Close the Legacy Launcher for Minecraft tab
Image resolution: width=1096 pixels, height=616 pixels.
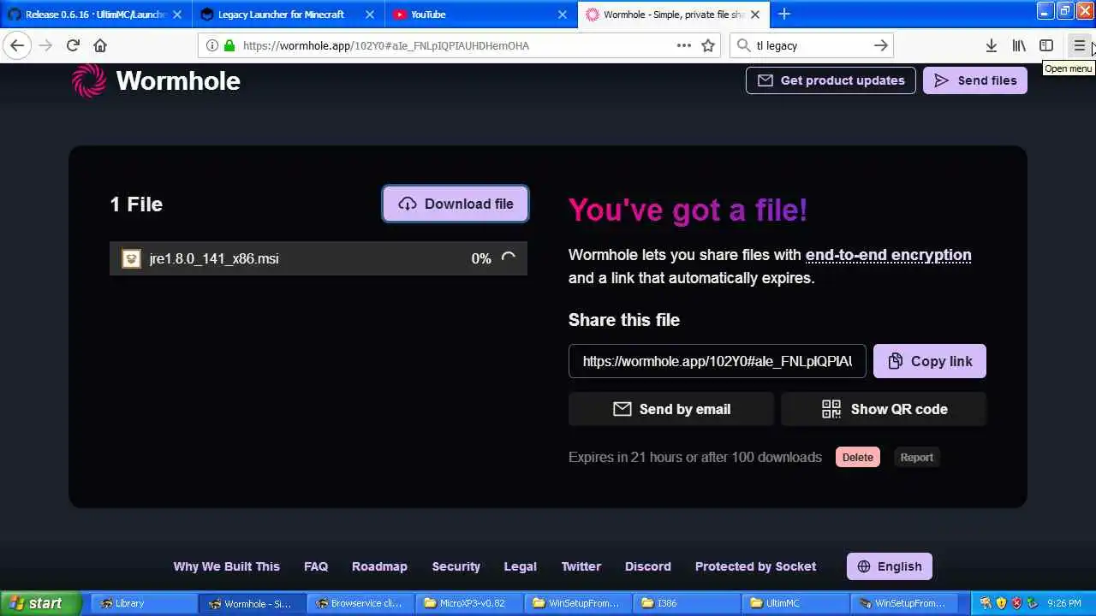click(370, 15)
